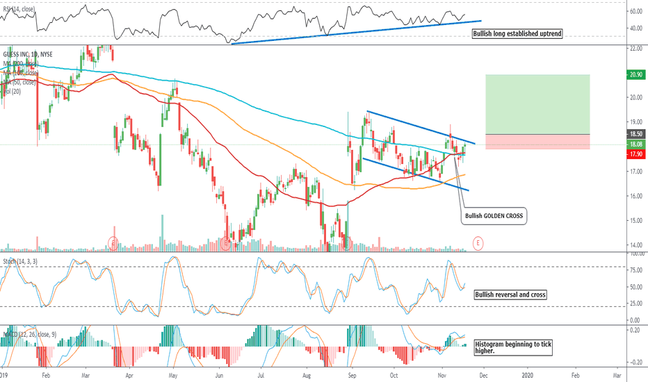The height and width of the screenshot is (382, 648).
Task: Click the 22.00 price axis label
Action: tap(635, 49)
